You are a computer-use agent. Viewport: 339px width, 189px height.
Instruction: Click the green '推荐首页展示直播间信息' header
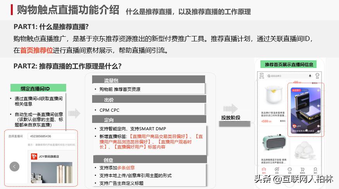(x=289, y=65)
